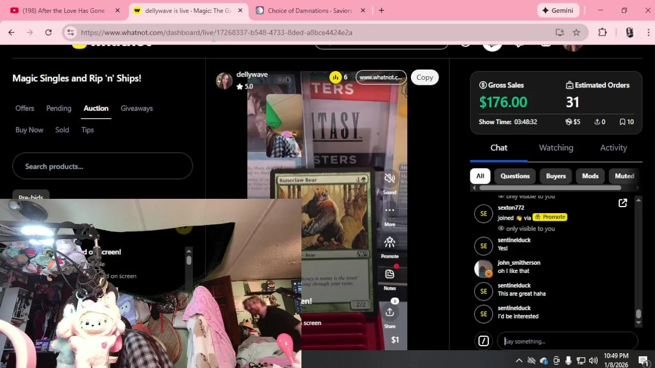This screenshot has width=655, height=368.
Task: Open the Pending tab
Action: pos(59,108)
